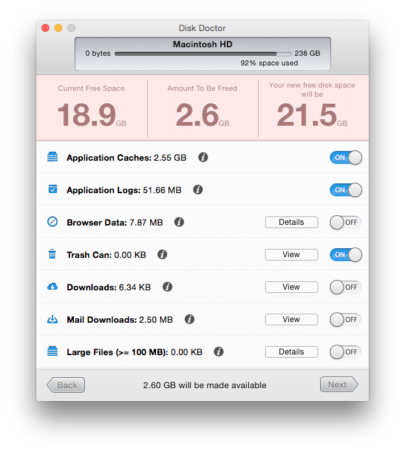The image size is (405, 453).
Task: Toggle the Trash Can switch off
Action: (x=346, y=255)
